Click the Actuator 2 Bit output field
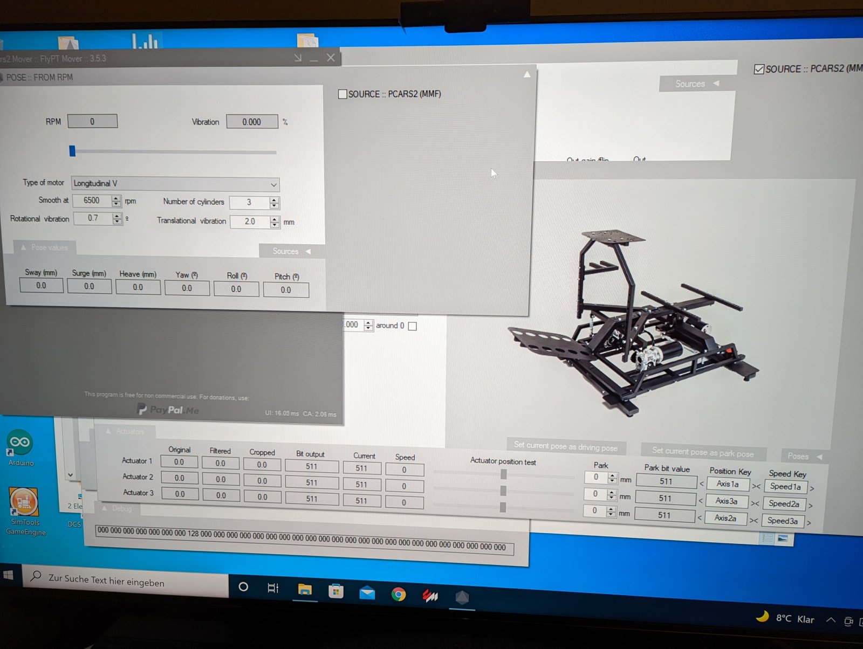 (312, 483)
